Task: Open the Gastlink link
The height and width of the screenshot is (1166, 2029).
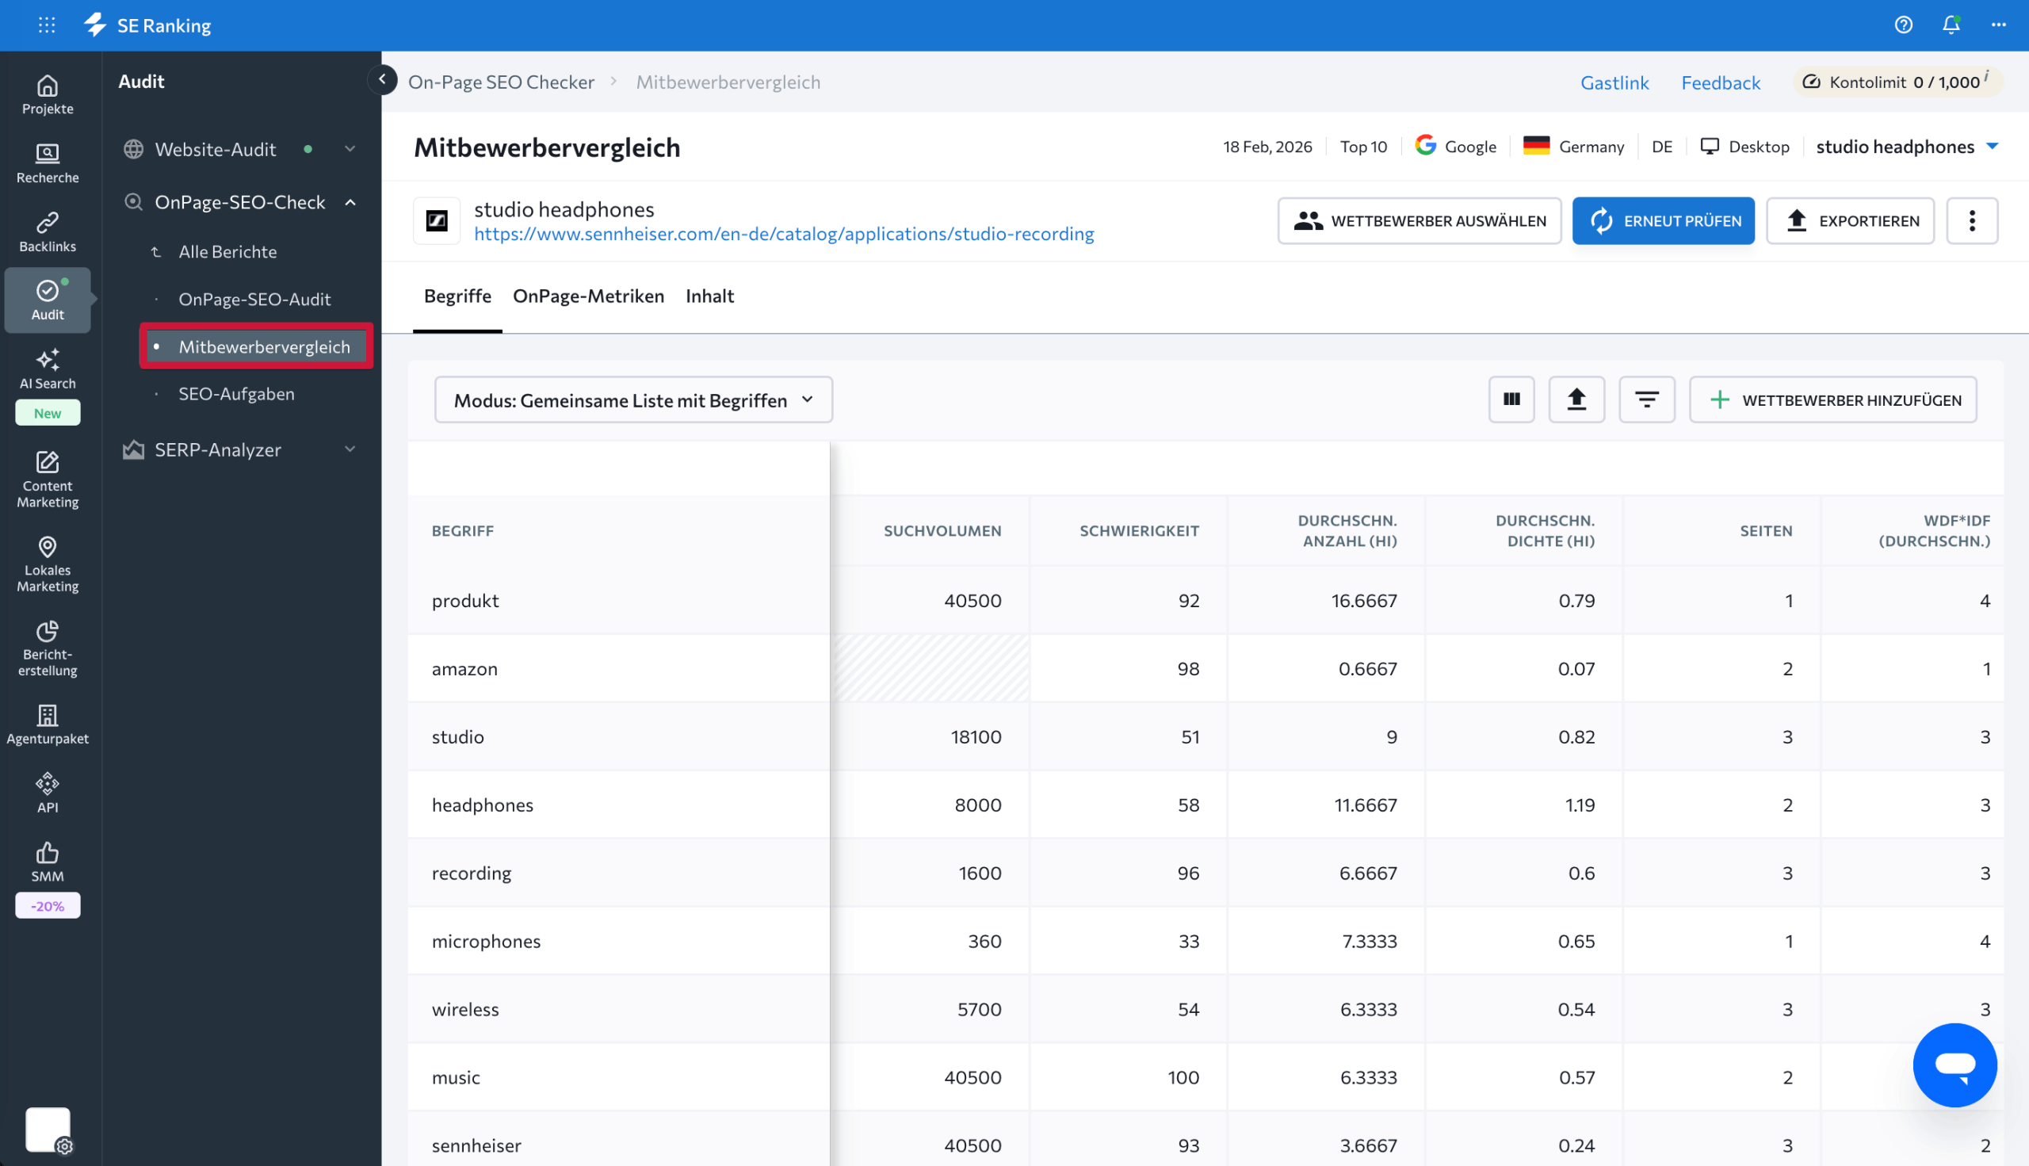Action: [1614, 82]
